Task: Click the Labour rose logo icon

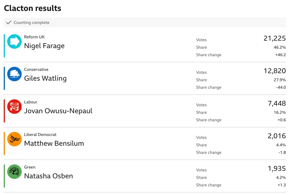Action: (14, 107)
